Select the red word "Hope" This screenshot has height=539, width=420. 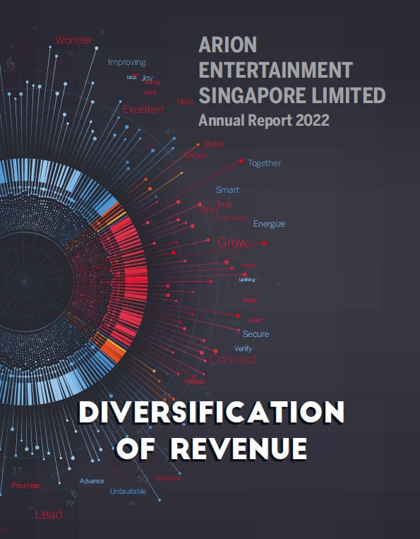pyautogui.click(x=186, y=102)
